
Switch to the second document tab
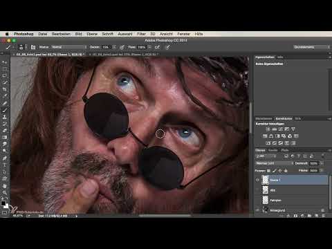coord(124,55)
